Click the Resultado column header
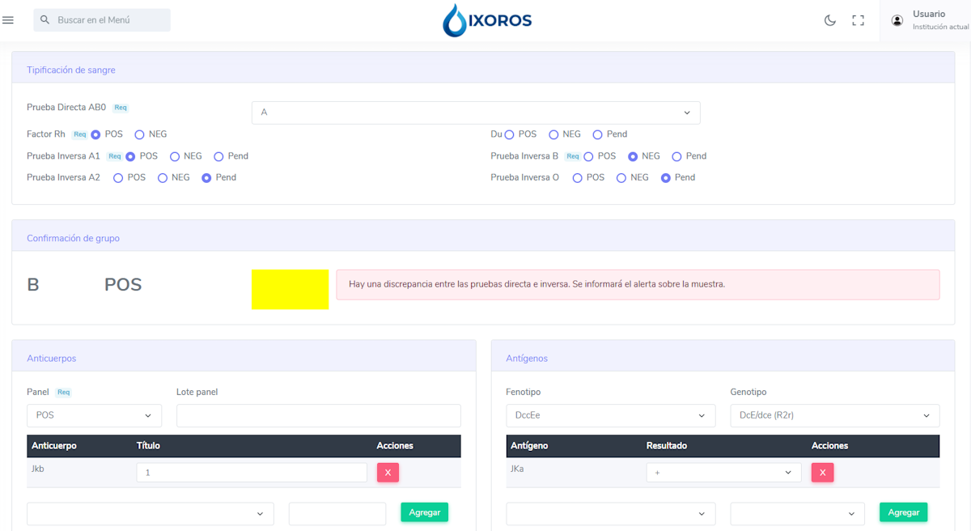This screenshot has height=531, width=971. (x=667, y=446)
